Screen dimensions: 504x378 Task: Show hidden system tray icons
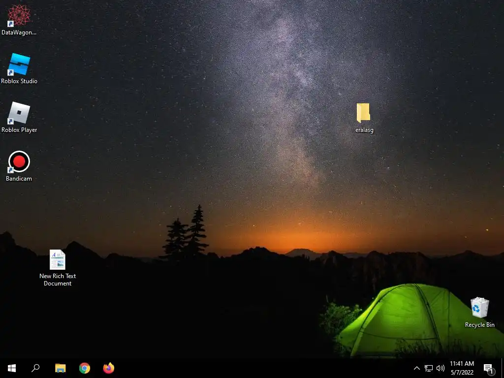(x=416, y=368)
